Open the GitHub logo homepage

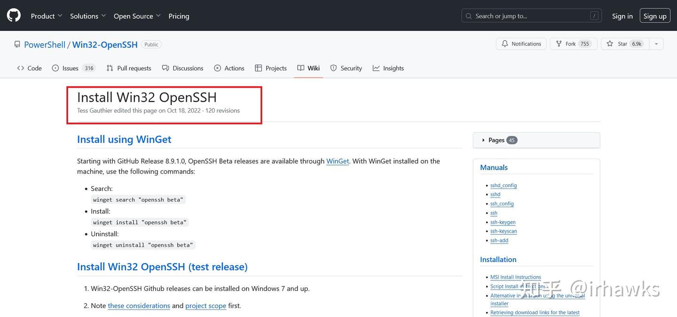(14, 15)
